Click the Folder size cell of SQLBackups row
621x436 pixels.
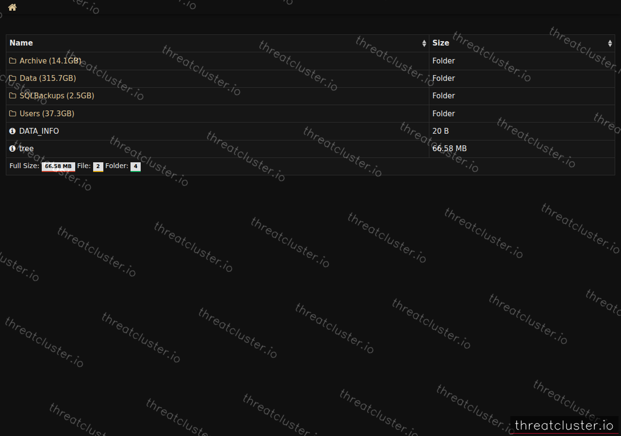tap(522, 96)
